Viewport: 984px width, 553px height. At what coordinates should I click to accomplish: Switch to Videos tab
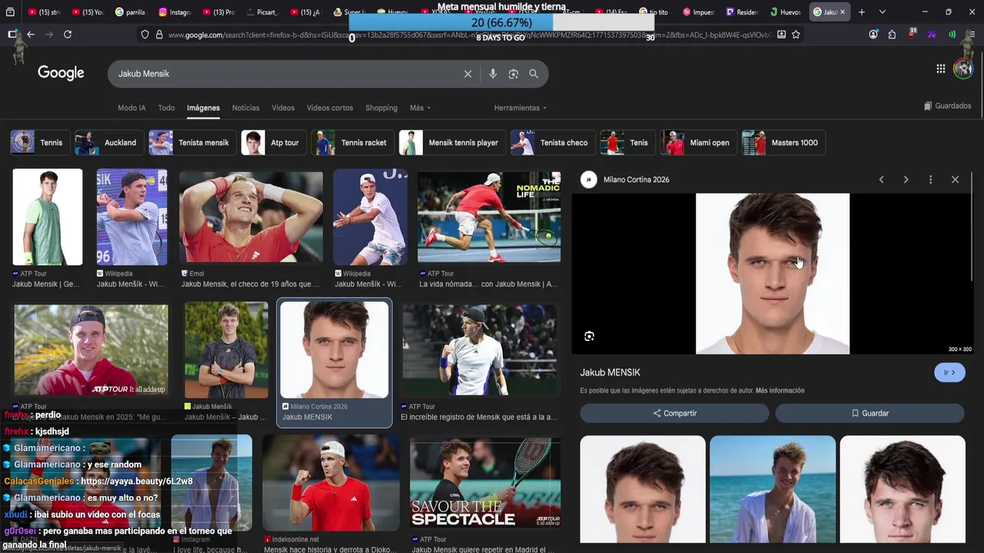click(x=283, y=108)
